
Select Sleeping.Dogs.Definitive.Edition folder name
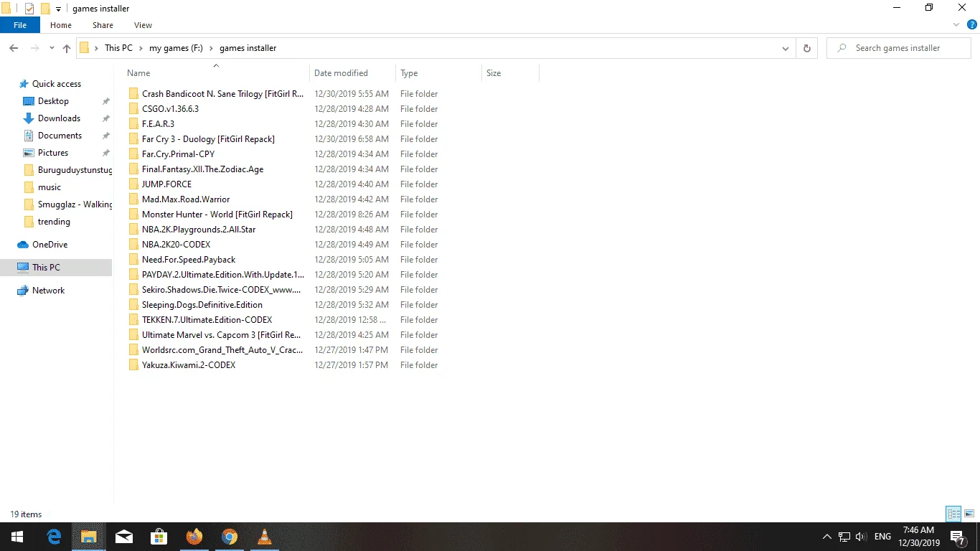tap(202, 305)
